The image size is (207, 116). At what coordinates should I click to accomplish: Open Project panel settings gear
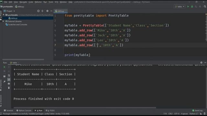47,11
